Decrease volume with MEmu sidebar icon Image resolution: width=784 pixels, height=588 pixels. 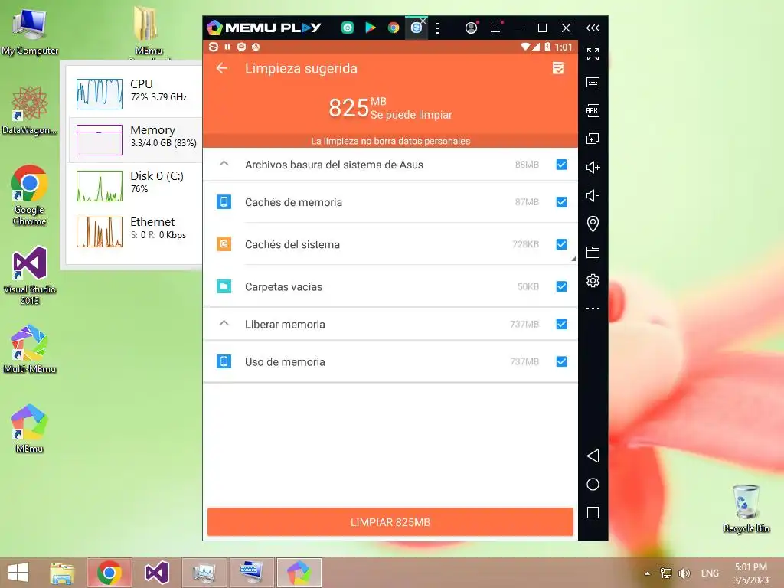click(x=593, y=195)
